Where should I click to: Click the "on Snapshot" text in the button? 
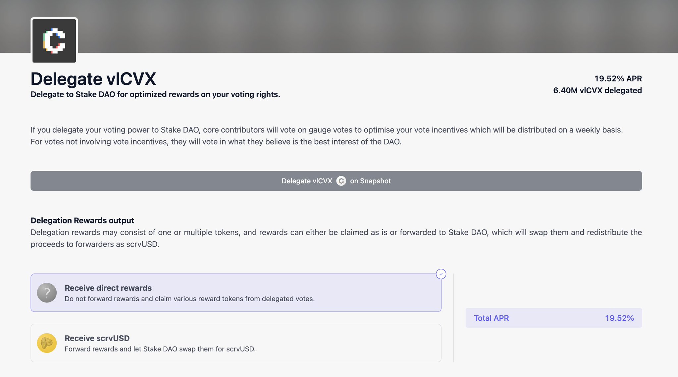(370, 181)
